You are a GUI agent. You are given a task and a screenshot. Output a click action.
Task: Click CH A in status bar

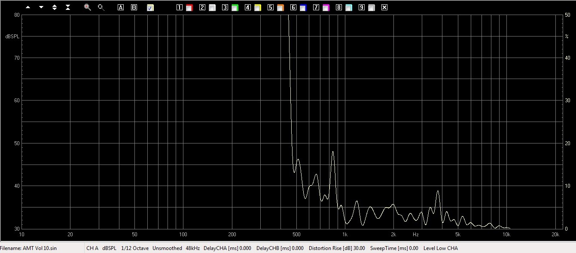coord(92,248)
